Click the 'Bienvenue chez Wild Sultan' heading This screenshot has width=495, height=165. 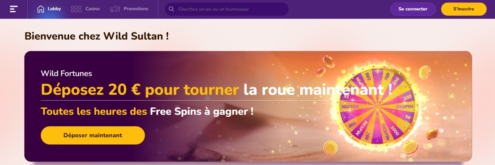pos(97,36)
